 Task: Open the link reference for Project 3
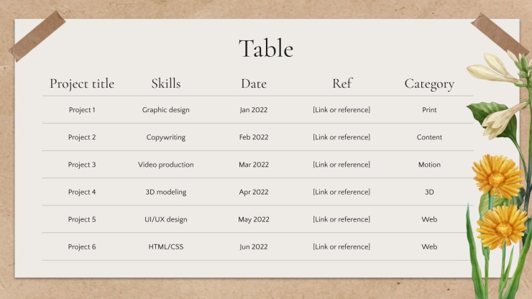[341, 165]
